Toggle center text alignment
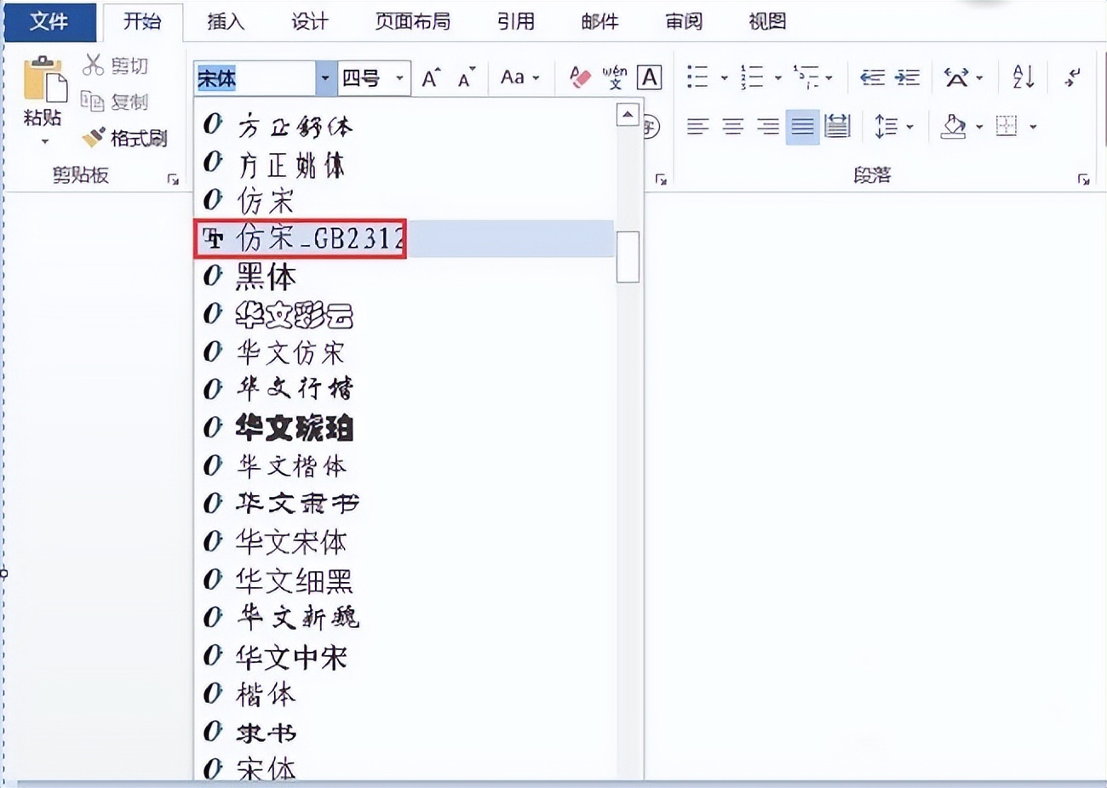Viewport: 1107px width, 788px height. [x=732, y=128]
